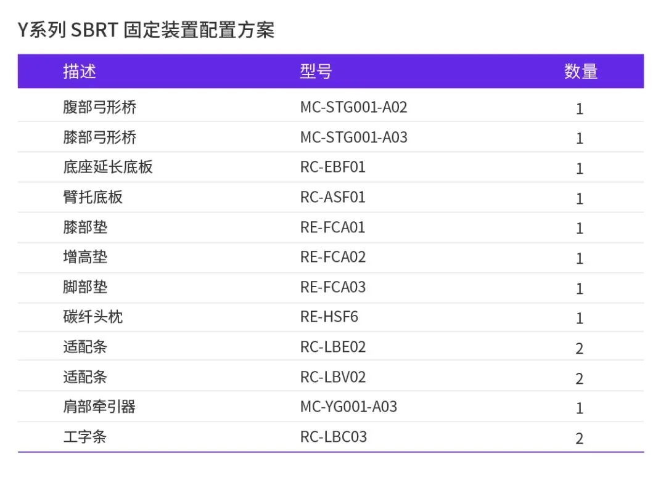Click model number MC-STG001-A03
This screenshot has width=666, height=480.
(353, 137)
